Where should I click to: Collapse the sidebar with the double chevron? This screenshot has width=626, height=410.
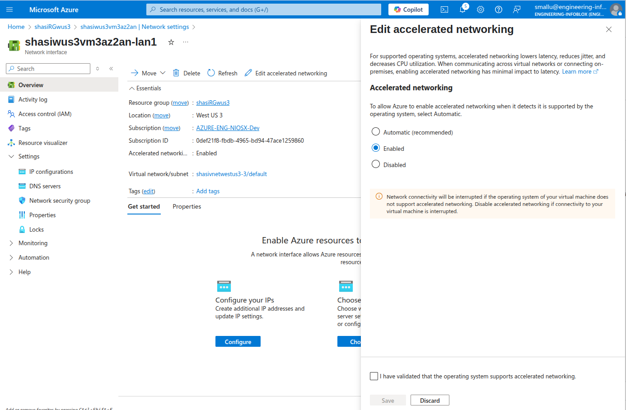click(x=111, y=69)
